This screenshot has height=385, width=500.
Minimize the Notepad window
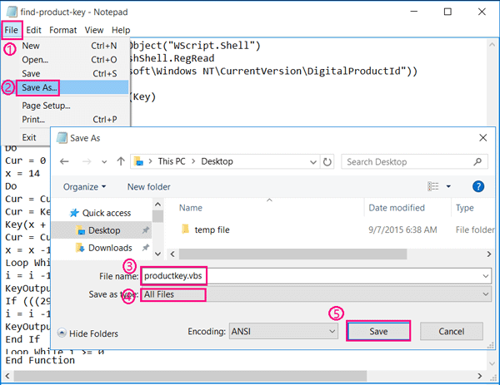tap(414, 12)
